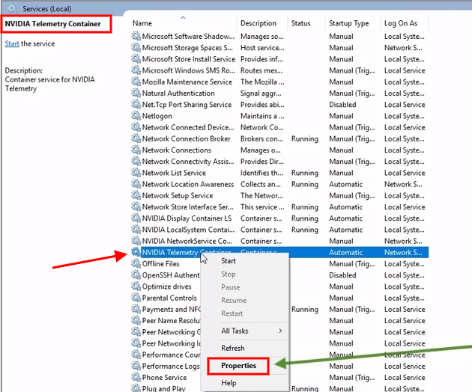Click gear icon beside Mozilla Maintenance Service
Viewport: 472px width, 392px height.
click(x=136, y=82)
